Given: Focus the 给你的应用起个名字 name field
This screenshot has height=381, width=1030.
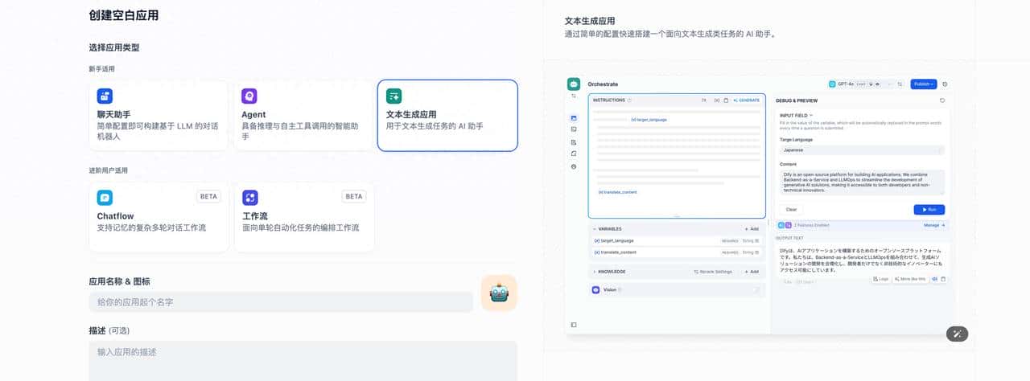Looking at the screenshot, I should click(x=281, y=302).
